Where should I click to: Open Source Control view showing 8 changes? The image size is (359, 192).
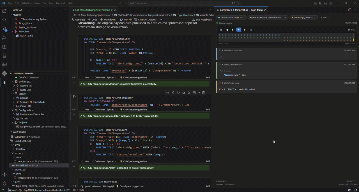pos(4,29)
